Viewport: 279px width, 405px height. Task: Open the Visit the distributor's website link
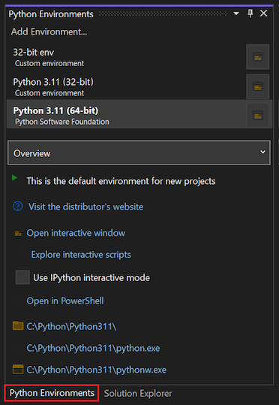coord(85,207)
